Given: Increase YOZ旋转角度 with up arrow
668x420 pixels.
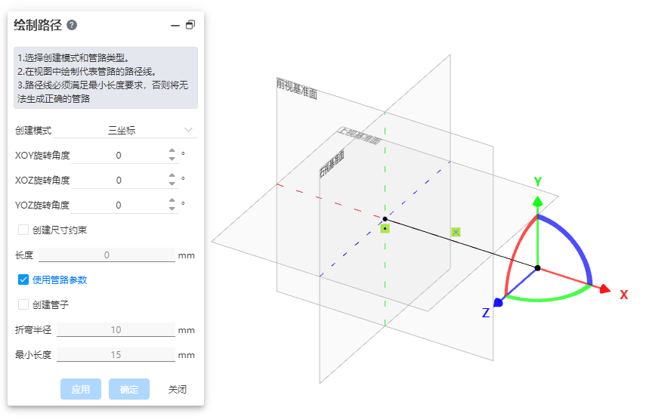Looking at the screenshot, I should point(172,201).
